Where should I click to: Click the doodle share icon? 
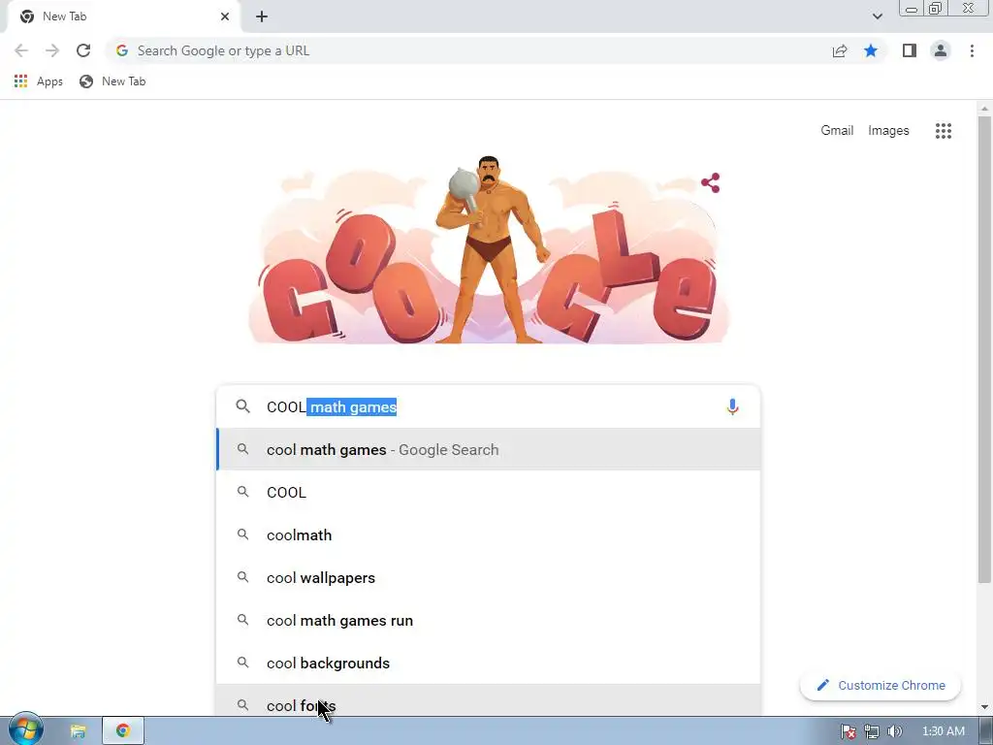coord(711,183)
